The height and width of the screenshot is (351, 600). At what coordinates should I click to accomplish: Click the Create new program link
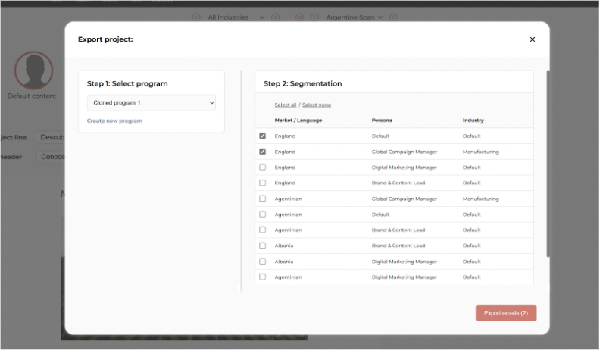coord(114,121)
